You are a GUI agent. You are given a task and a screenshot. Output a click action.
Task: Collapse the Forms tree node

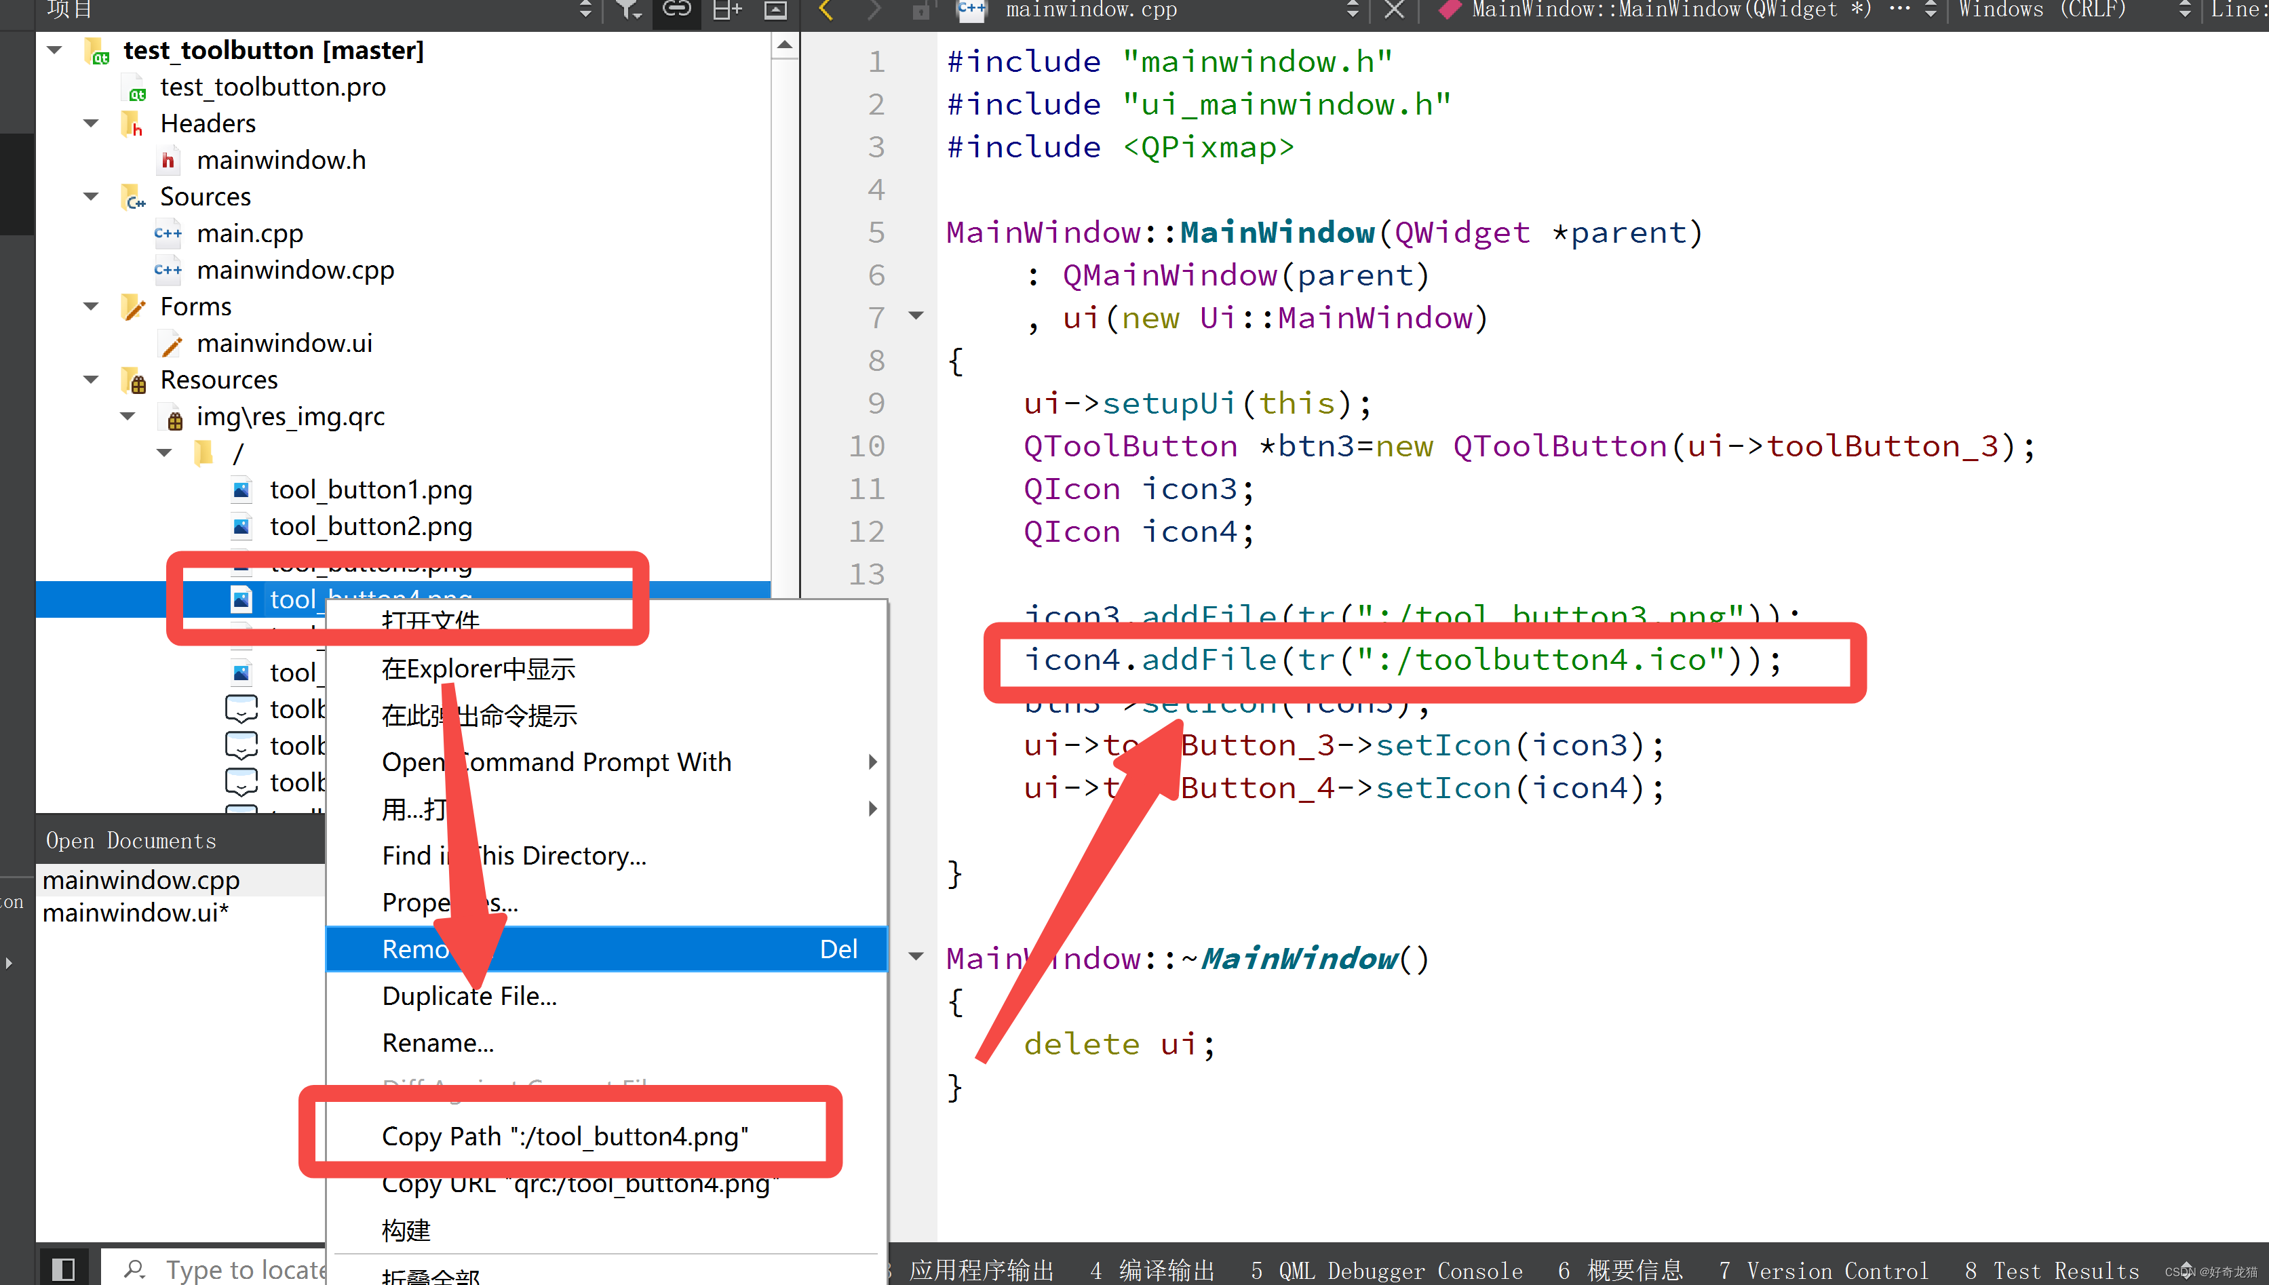click(x=91, y=307)
